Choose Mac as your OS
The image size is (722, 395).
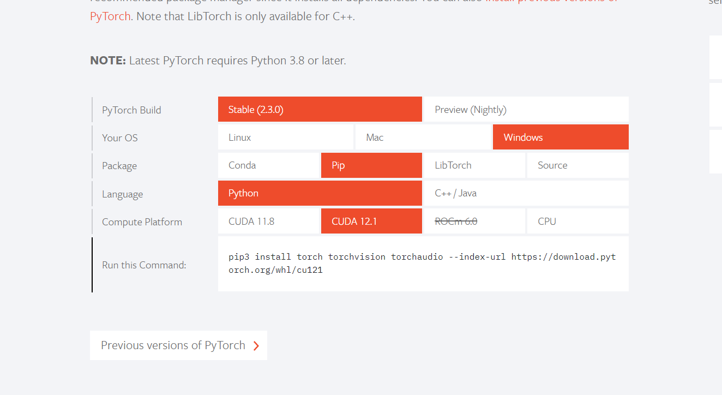pos(423,137)
